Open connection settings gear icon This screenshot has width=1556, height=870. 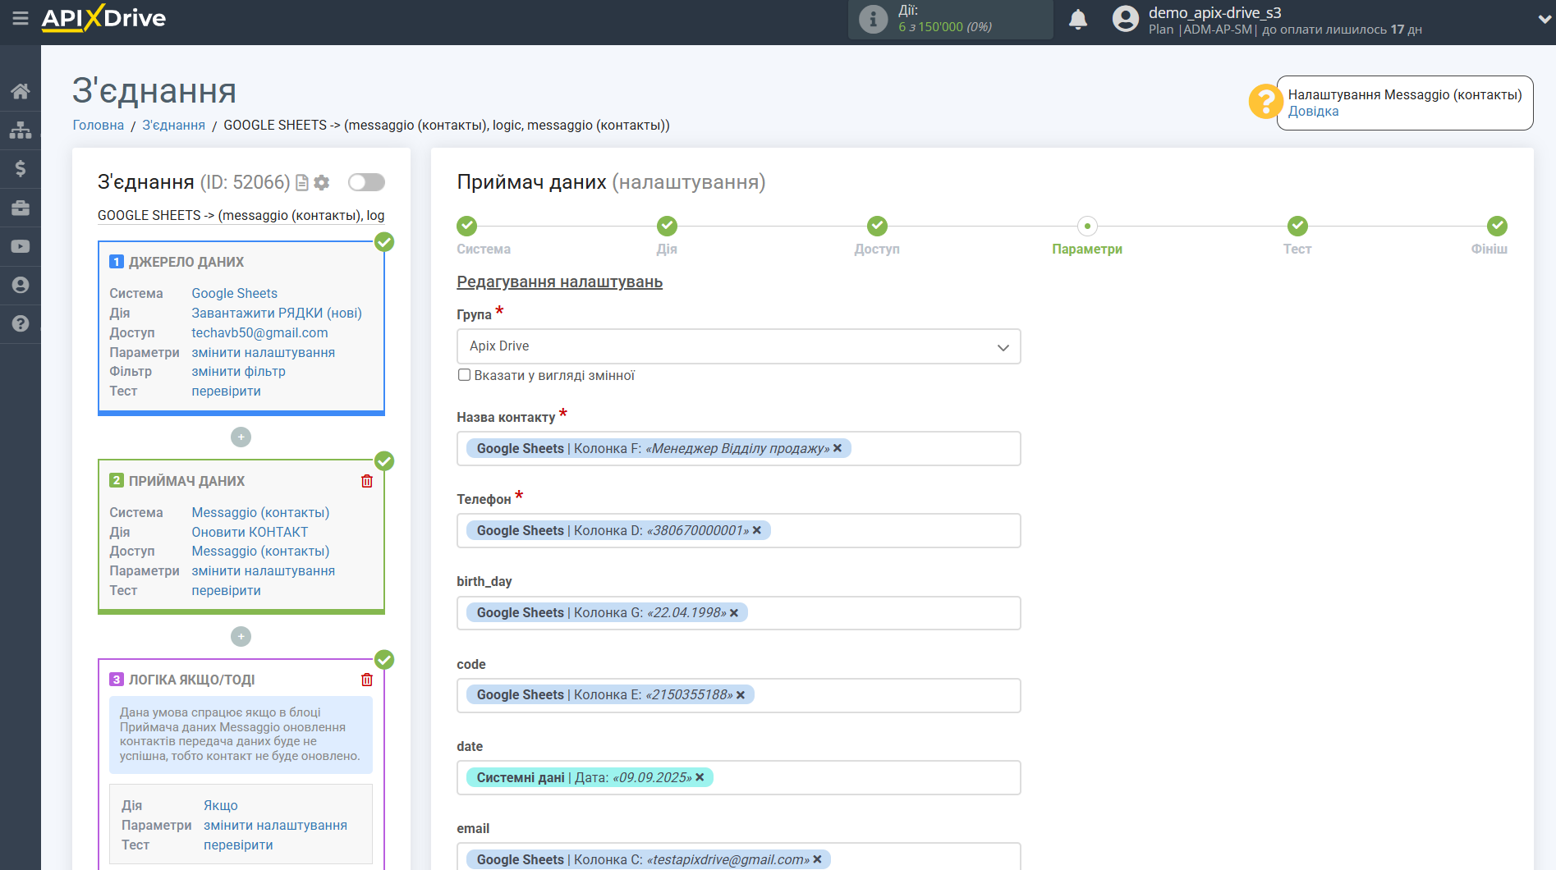[322, 182]
